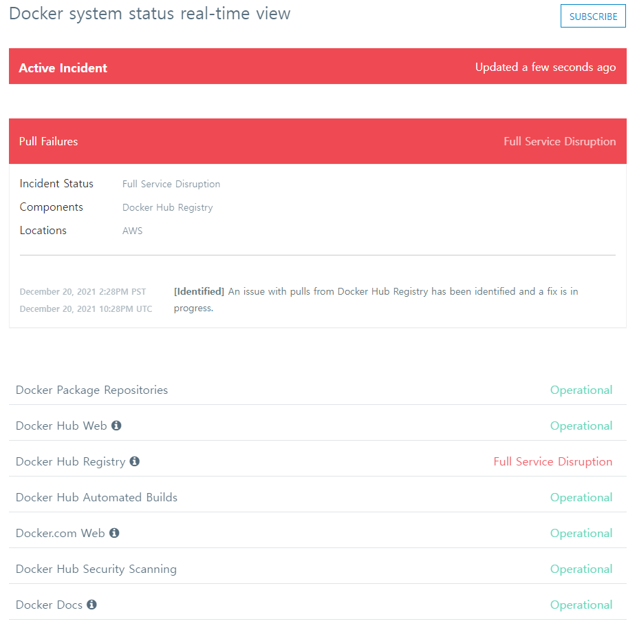
Task: Select the Docker Package Repositories row name
Action: click(x=91, y=390)
